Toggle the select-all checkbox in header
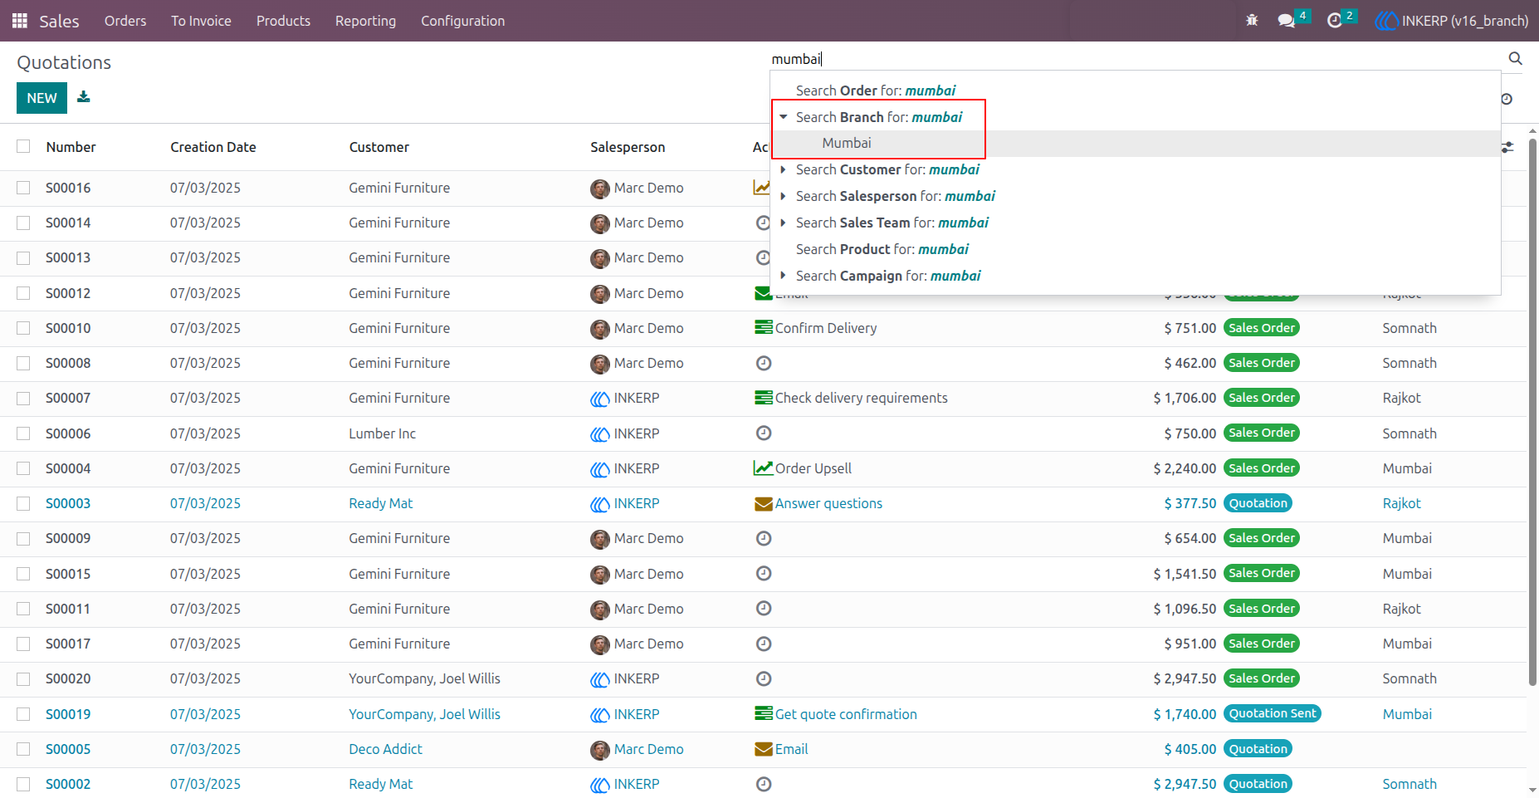 click(x=23, y=146)
